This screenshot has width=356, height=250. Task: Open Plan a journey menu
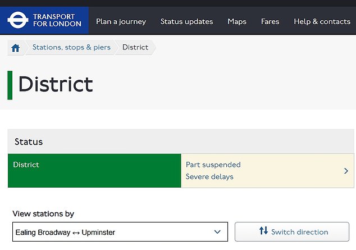(121, 21)
